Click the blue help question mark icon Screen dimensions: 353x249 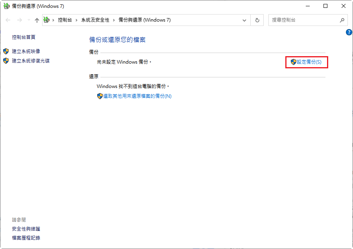tap(349, 32)
